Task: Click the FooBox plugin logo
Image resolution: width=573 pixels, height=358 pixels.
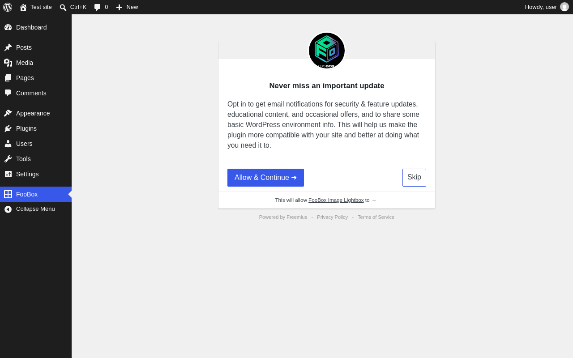Action: 327,51
